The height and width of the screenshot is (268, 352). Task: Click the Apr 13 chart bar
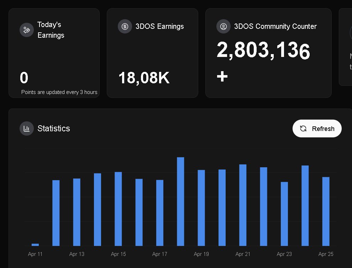pos(77,212)
